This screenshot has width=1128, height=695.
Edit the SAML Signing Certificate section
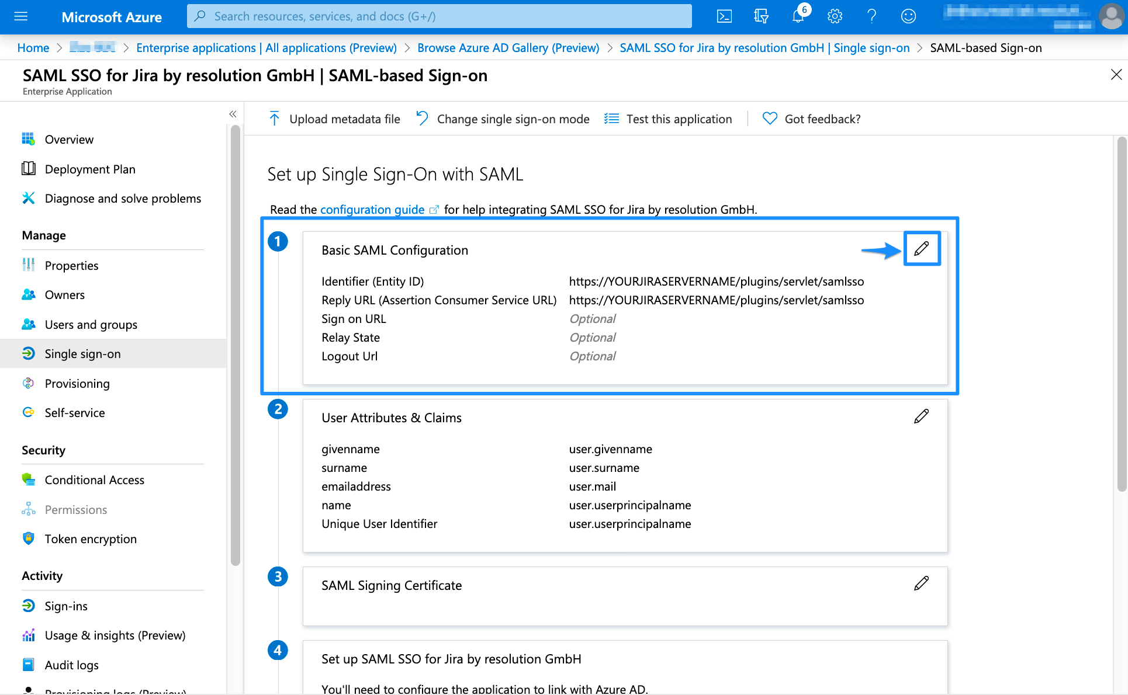point(922,583)
